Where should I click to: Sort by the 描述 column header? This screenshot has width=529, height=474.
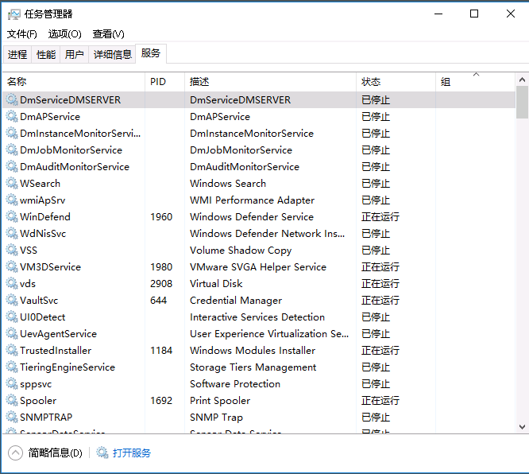coord(270,81)
